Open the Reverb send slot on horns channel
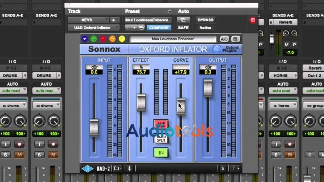Viewport: 324px width, 182px height. (x=286, y=22)
